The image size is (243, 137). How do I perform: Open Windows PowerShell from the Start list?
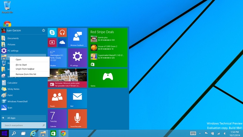tap(17, 102)
